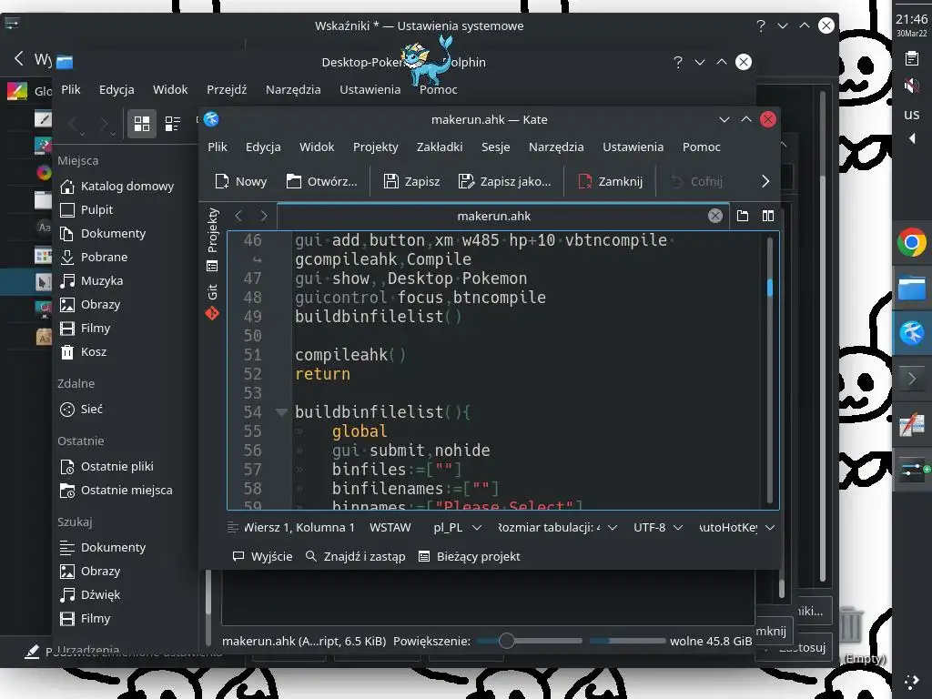Image resolution: width=932 pixels, height=699 pixels.
Task: Open the pl_PL dictionary dropdown
Action: 457,527
